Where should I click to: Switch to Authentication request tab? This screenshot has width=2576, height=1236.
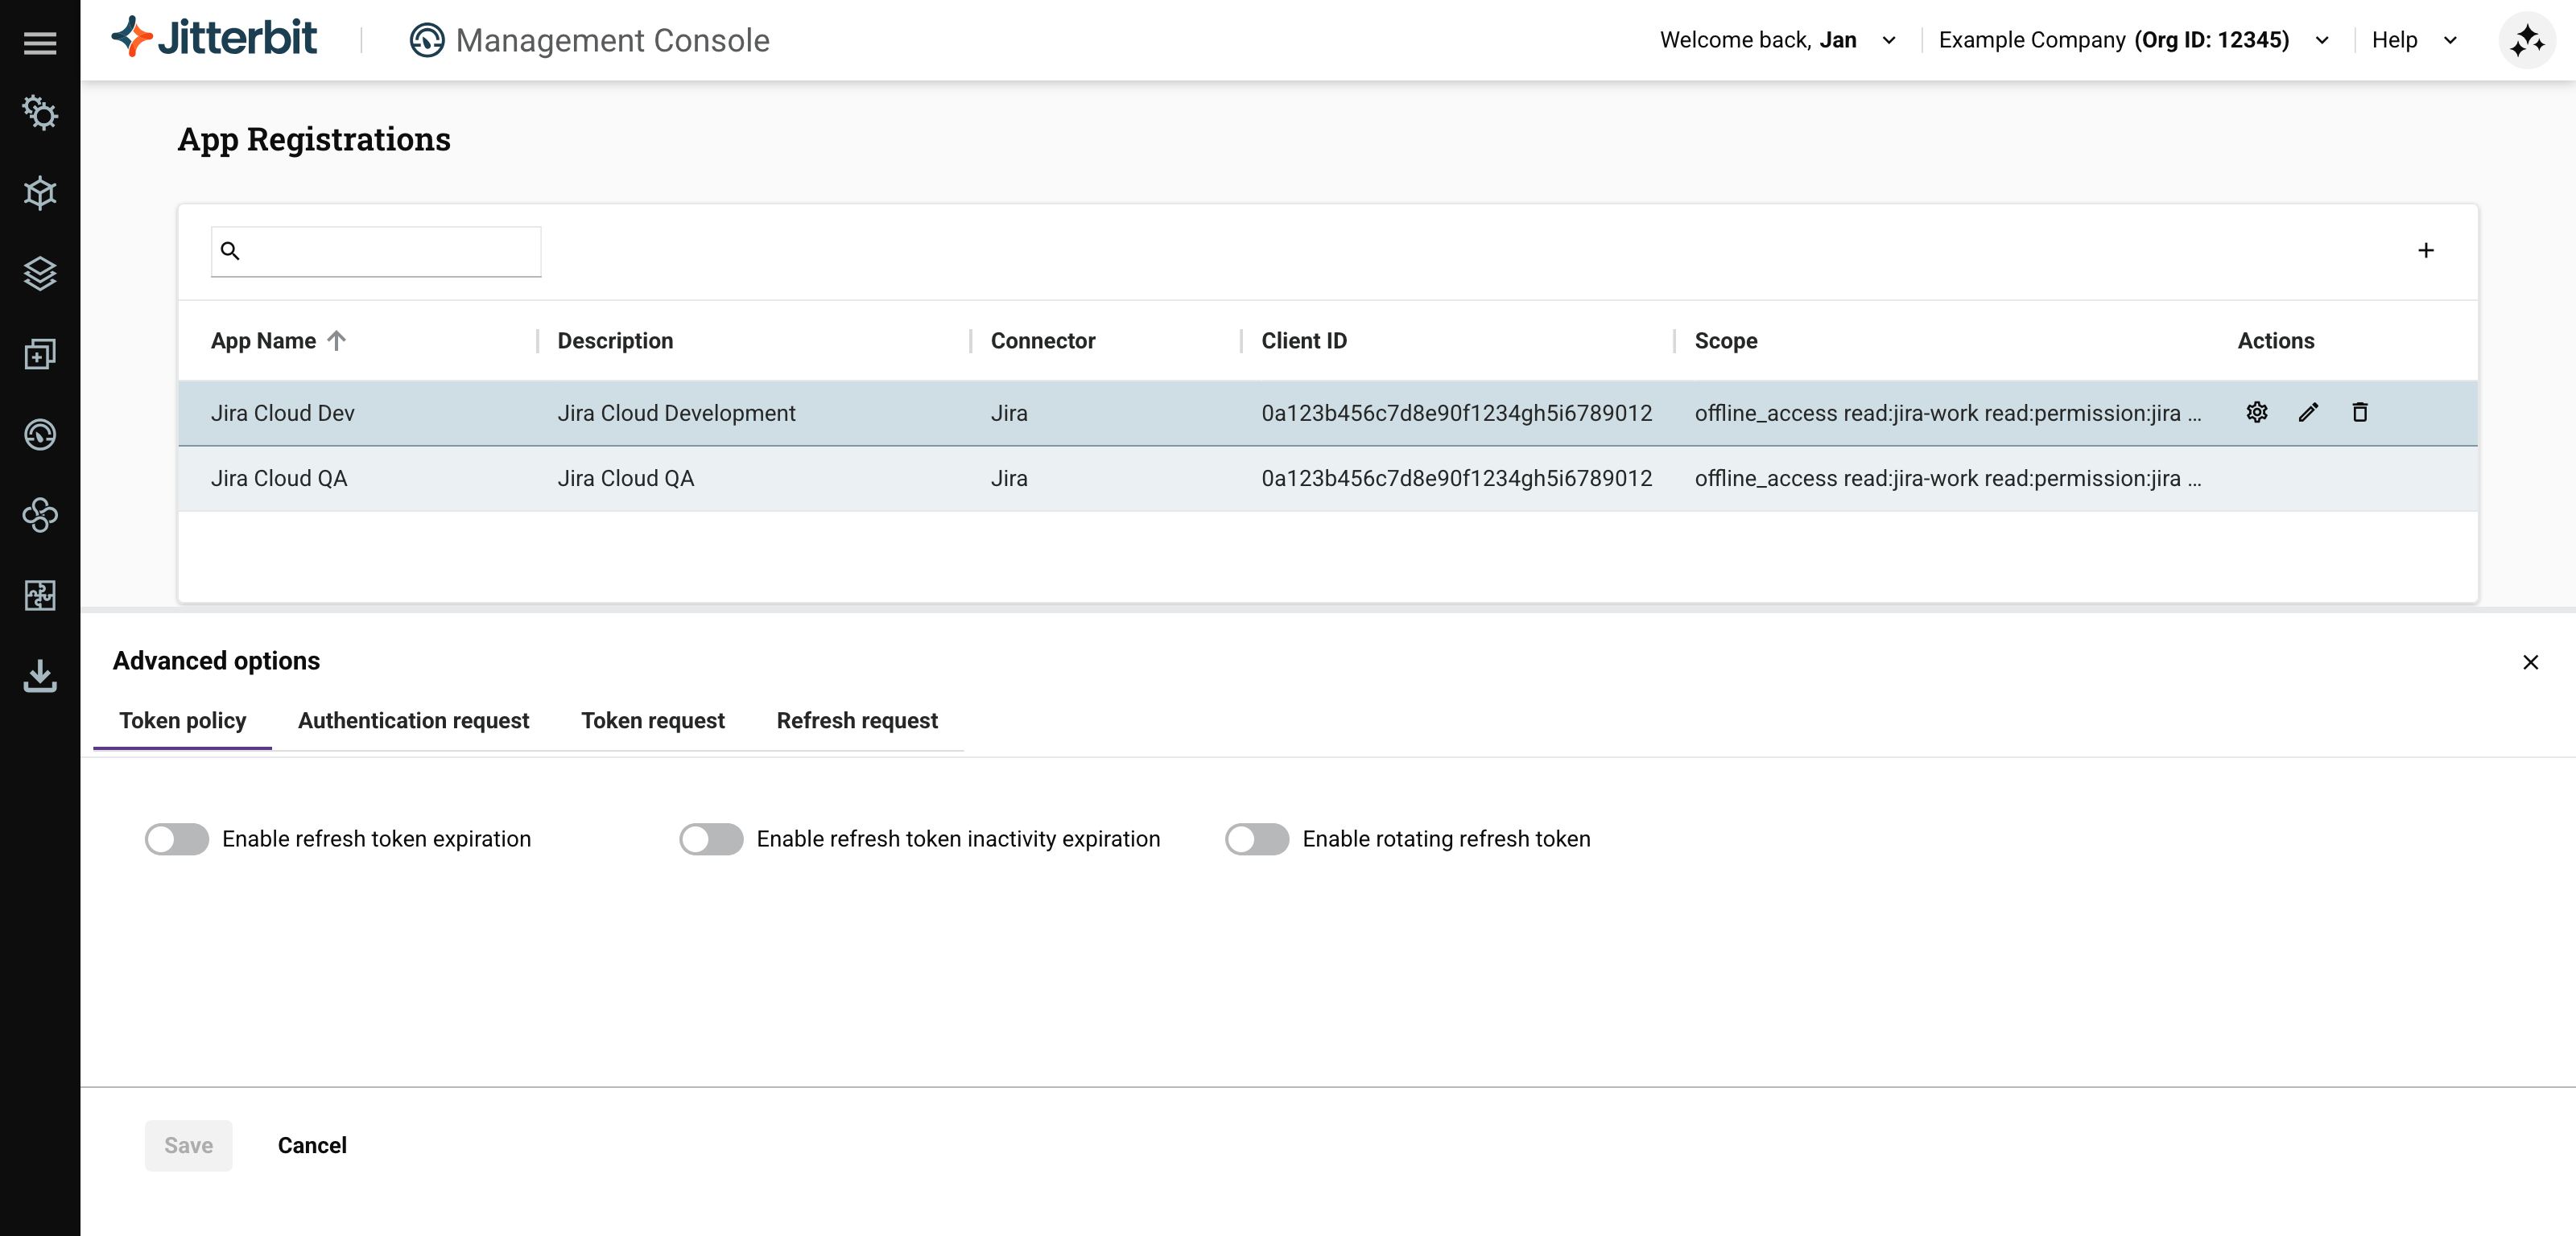point(413,720)
